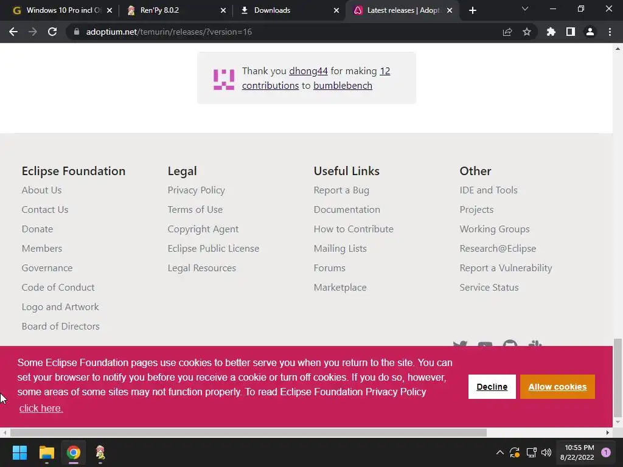623x467 pixels.
Task: Open the bumblebench repository link
Action: point(343,86)
